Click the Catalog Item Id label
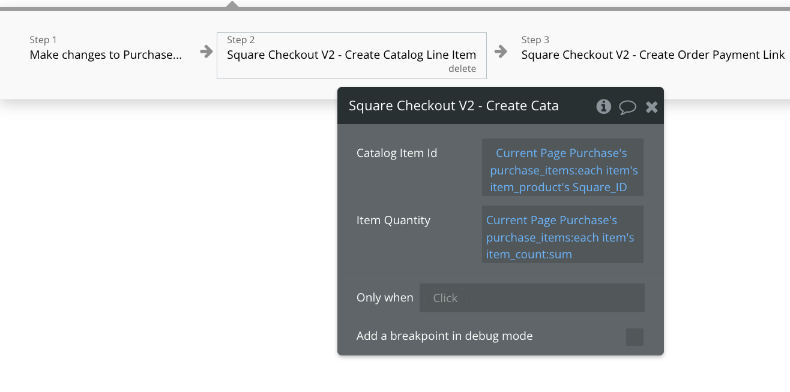Image resolution: width=790 pixels, height=392 pixels. pos(397,153)
